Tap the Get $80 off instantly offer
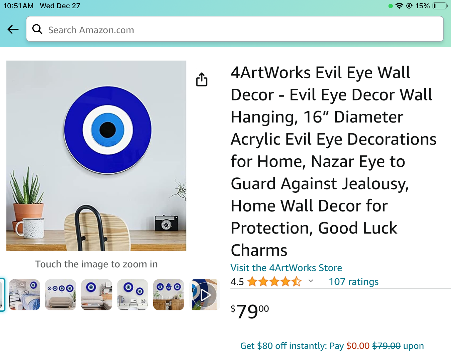451x354 pixels. tap(332, 346)
